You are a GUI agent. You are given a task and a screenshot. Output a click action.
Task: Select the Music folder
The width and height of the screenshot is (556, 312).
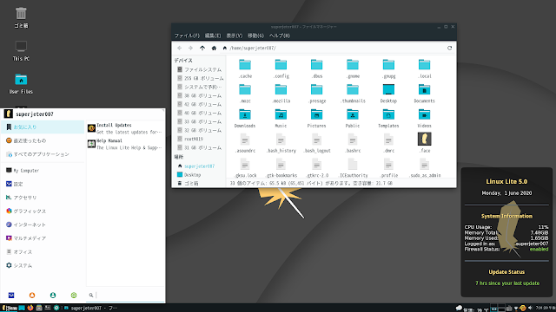(x=281, y=119)
